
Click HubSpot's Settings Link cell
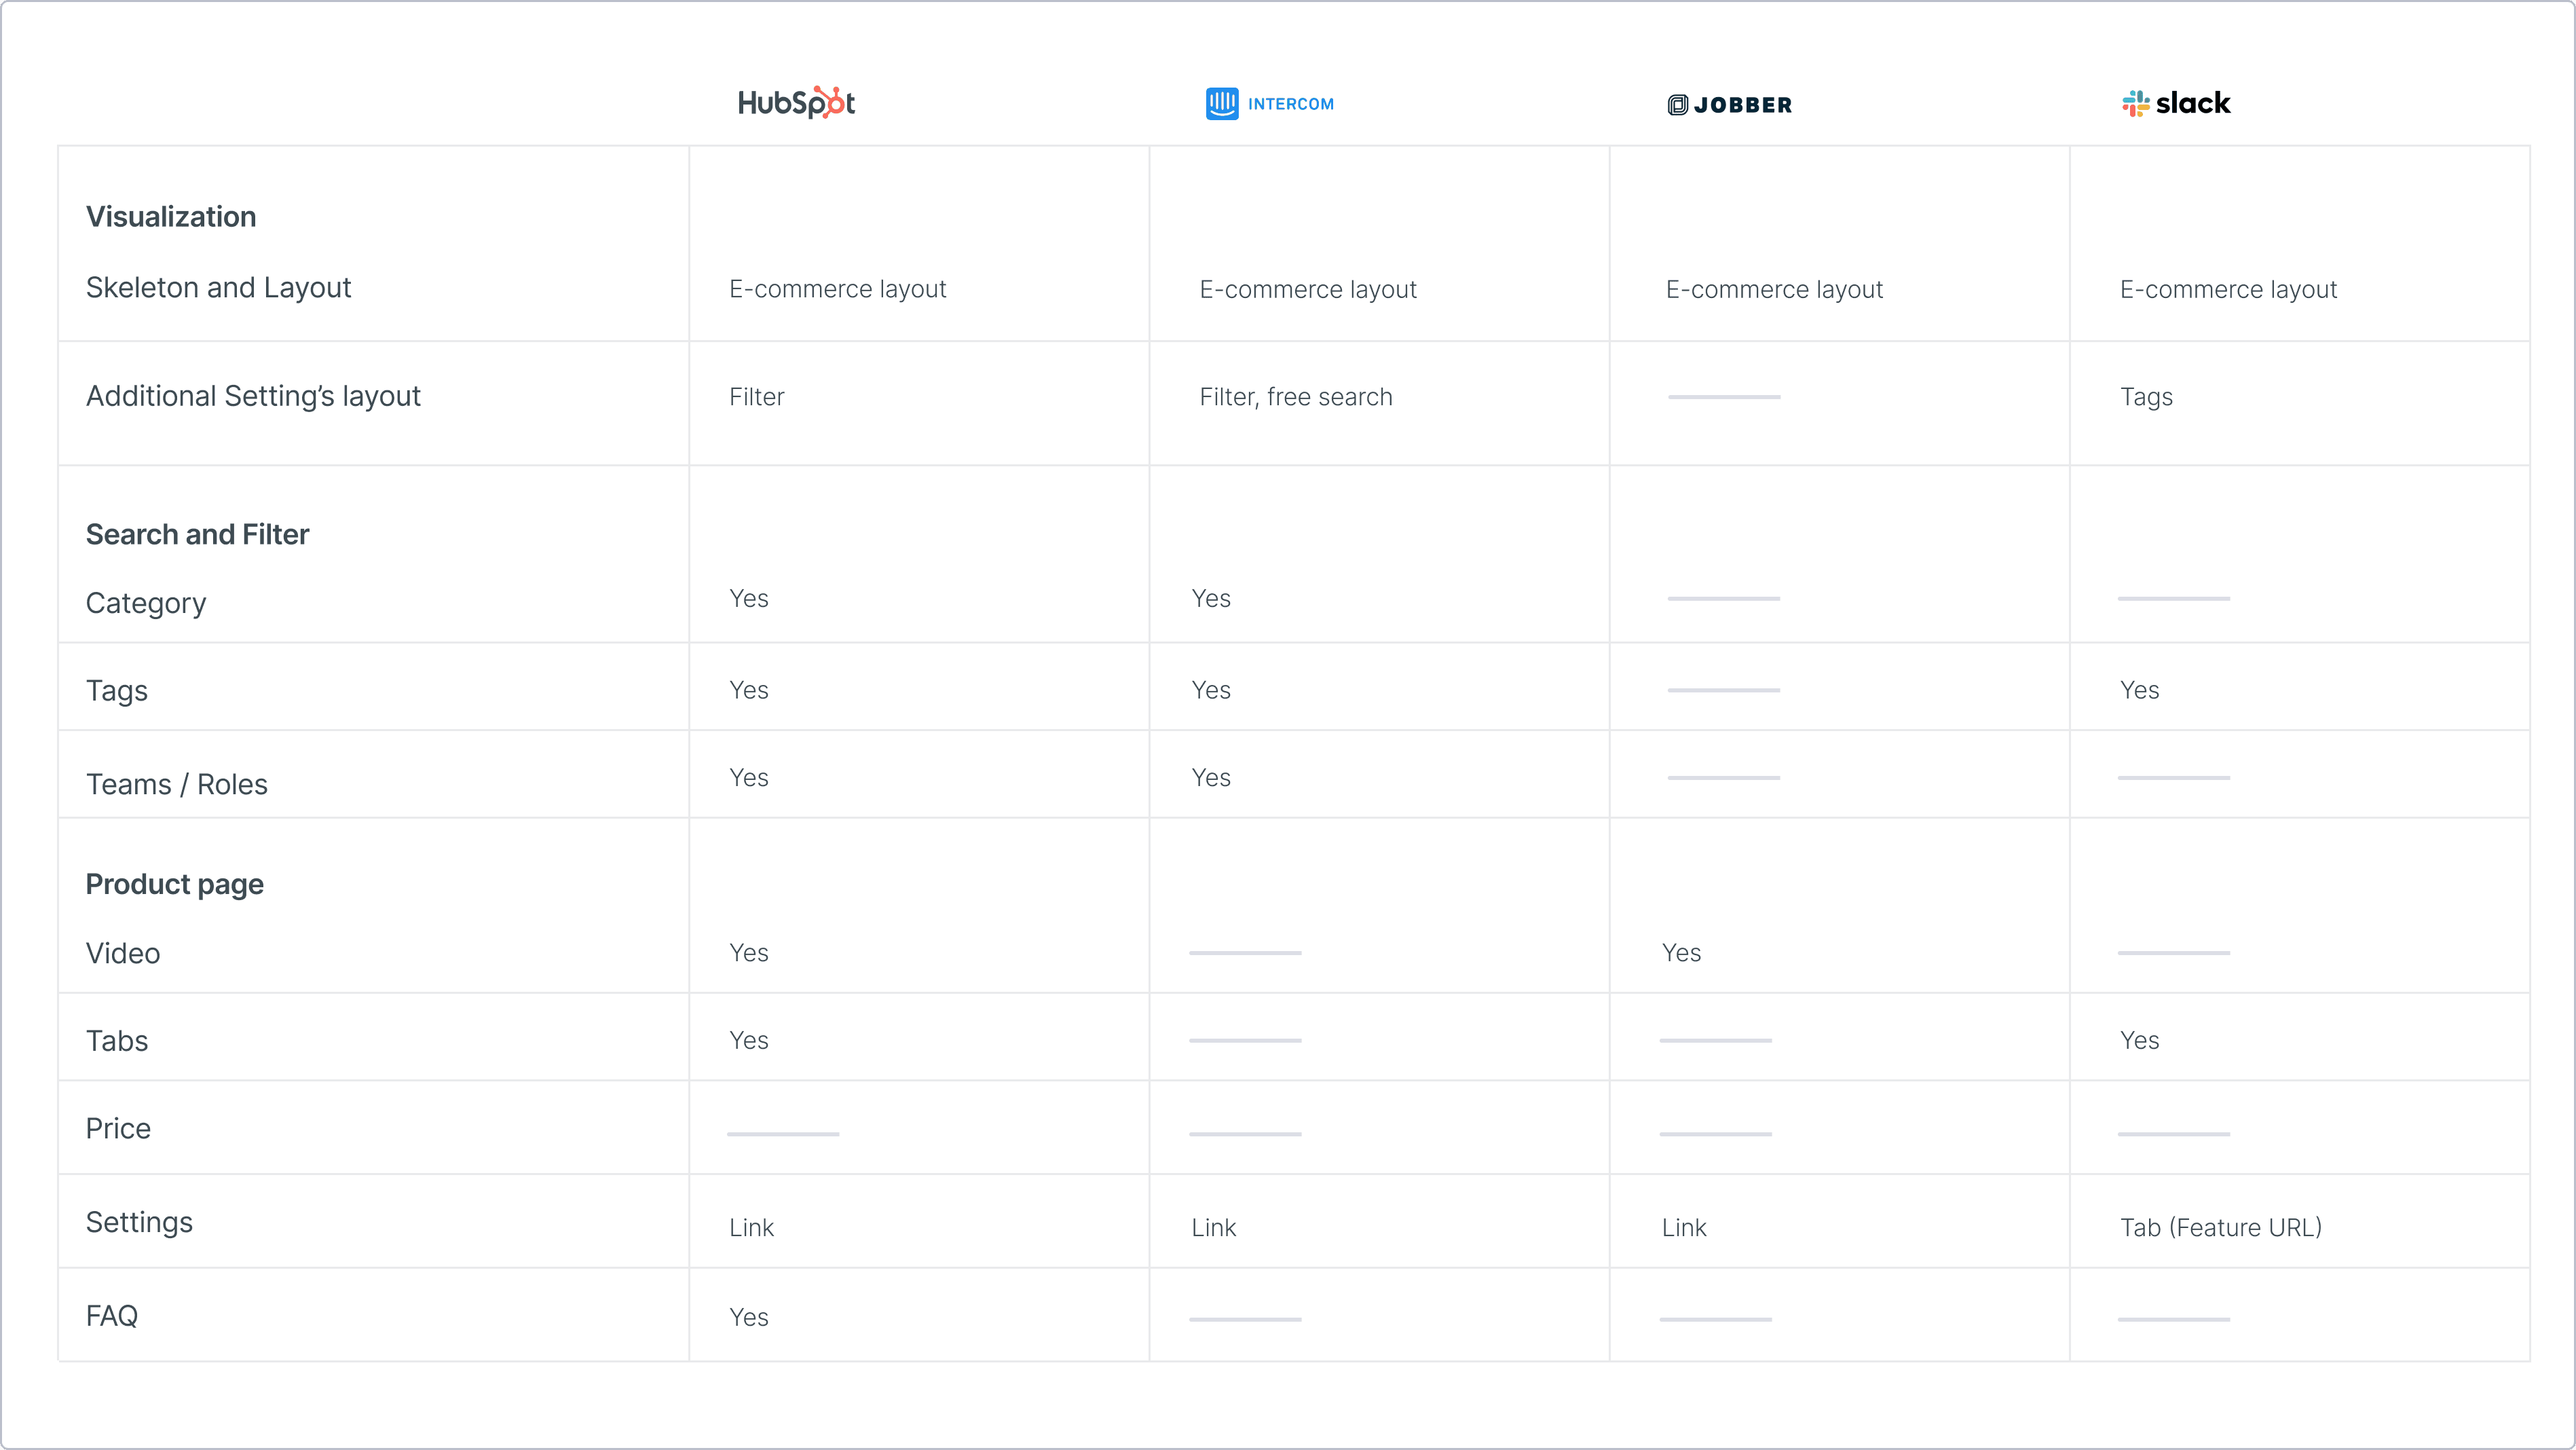(751, 1227)
